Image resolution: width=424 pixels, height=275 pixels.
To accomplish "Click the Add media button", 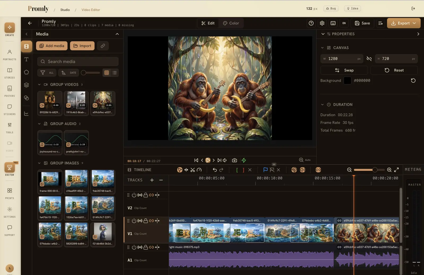I will (x=52, y=46).
